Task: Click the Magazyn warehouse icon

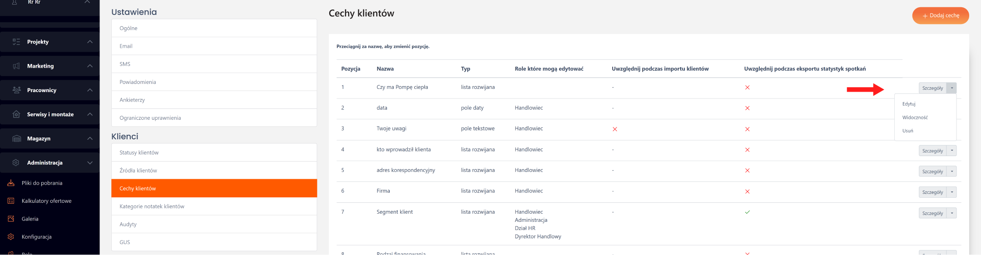Action: [16, 138]
